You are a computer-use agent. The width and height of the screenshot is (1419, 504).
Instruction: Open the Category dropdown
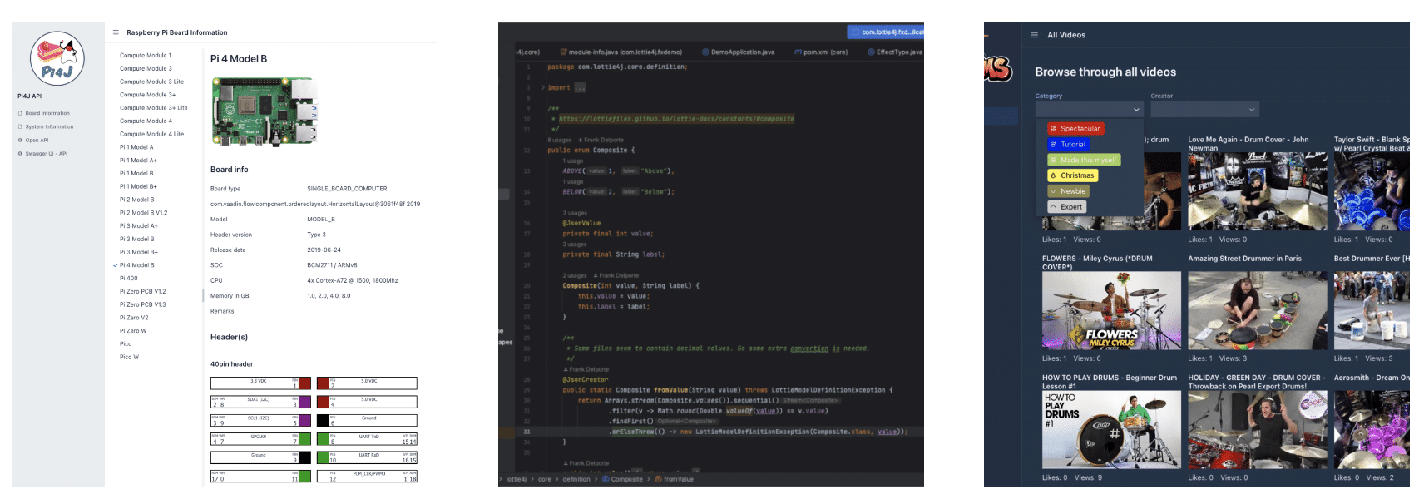[1090, 110]
